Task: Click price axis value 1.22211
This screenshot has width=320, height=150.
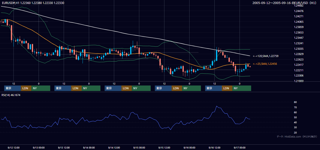Action: [299, 70]
